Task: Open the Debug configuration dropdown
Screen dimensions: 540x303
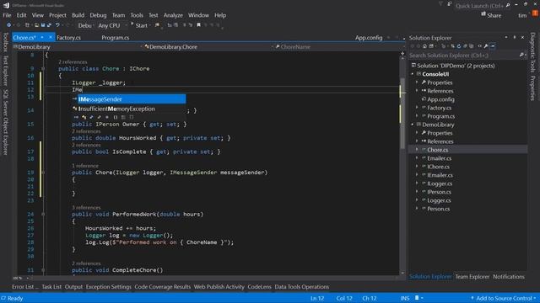Action: coord(85,25)
